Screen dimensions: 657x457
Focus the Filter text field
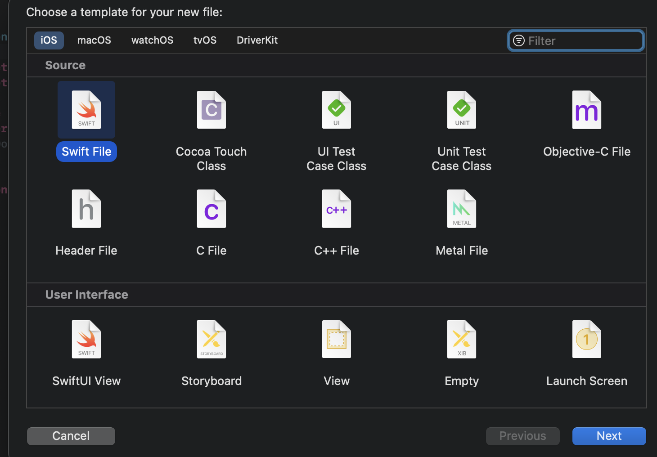(576, 40)
